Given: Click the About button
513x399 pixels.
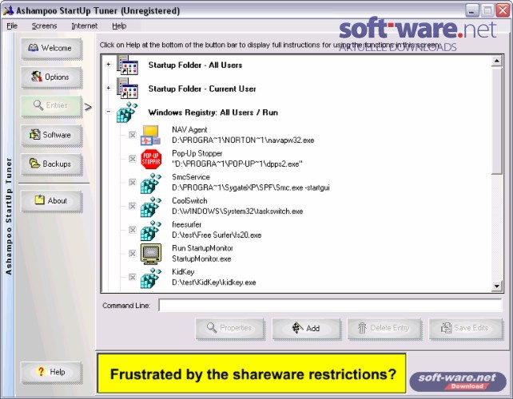Looking at the screenshot, I should tap(51, 200).
